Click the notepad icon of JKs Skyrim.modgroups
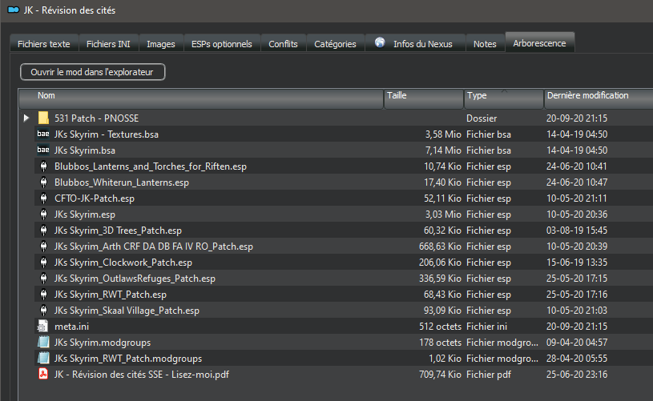 pos(43,342)
